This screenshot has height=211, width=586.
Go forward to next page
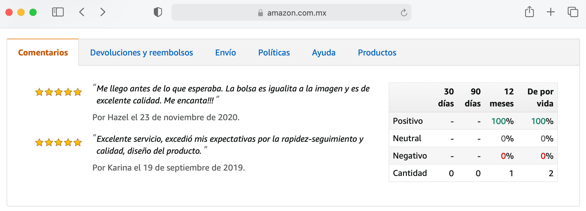103,12
